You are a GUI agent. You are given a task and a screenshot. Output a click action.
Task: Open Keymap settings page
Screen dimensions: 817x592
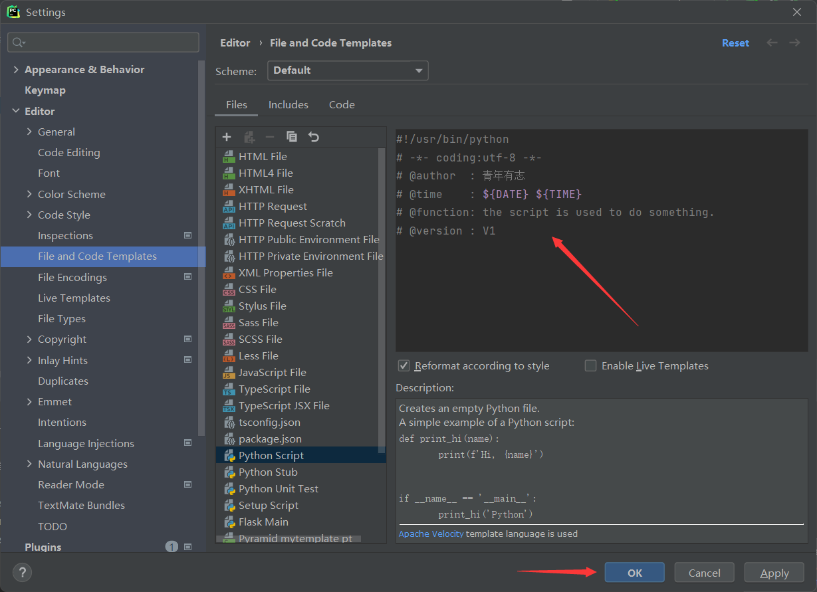coord(45,90)
